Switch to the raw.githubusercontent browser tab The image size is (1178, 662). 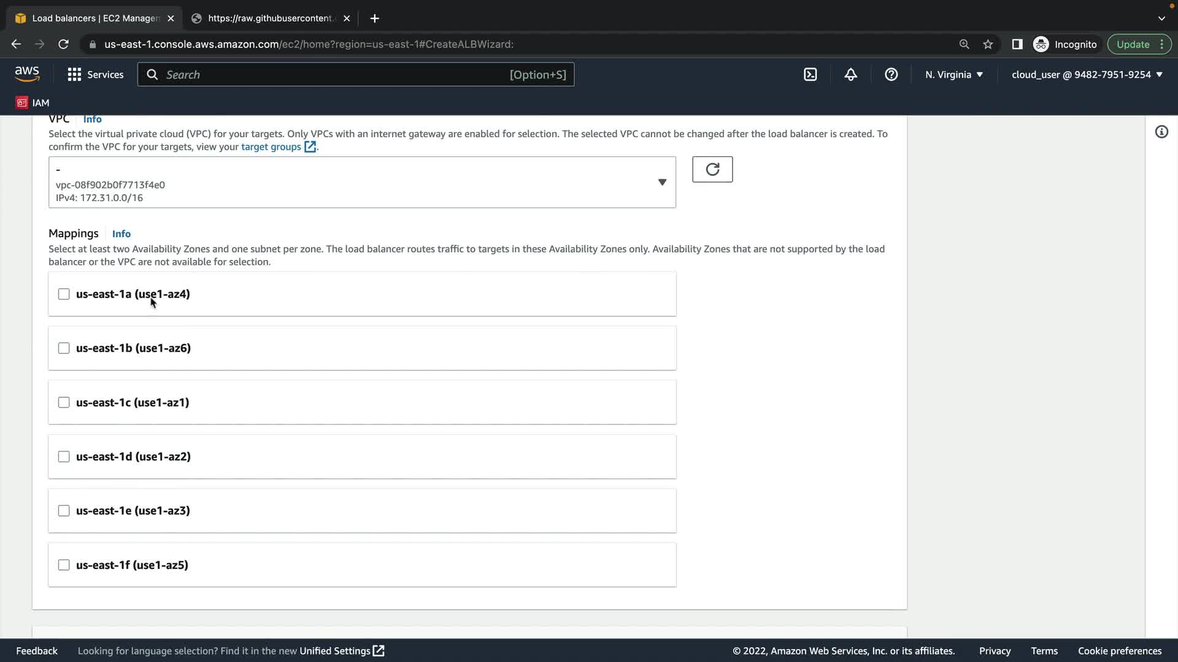(270, 18)
